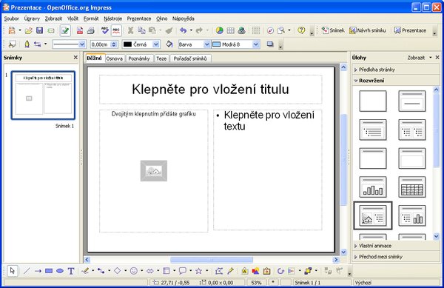Image resolution: width=444 pixels, height=288 pixels.
Task: Select the Text tool
Action: (71, 271)
